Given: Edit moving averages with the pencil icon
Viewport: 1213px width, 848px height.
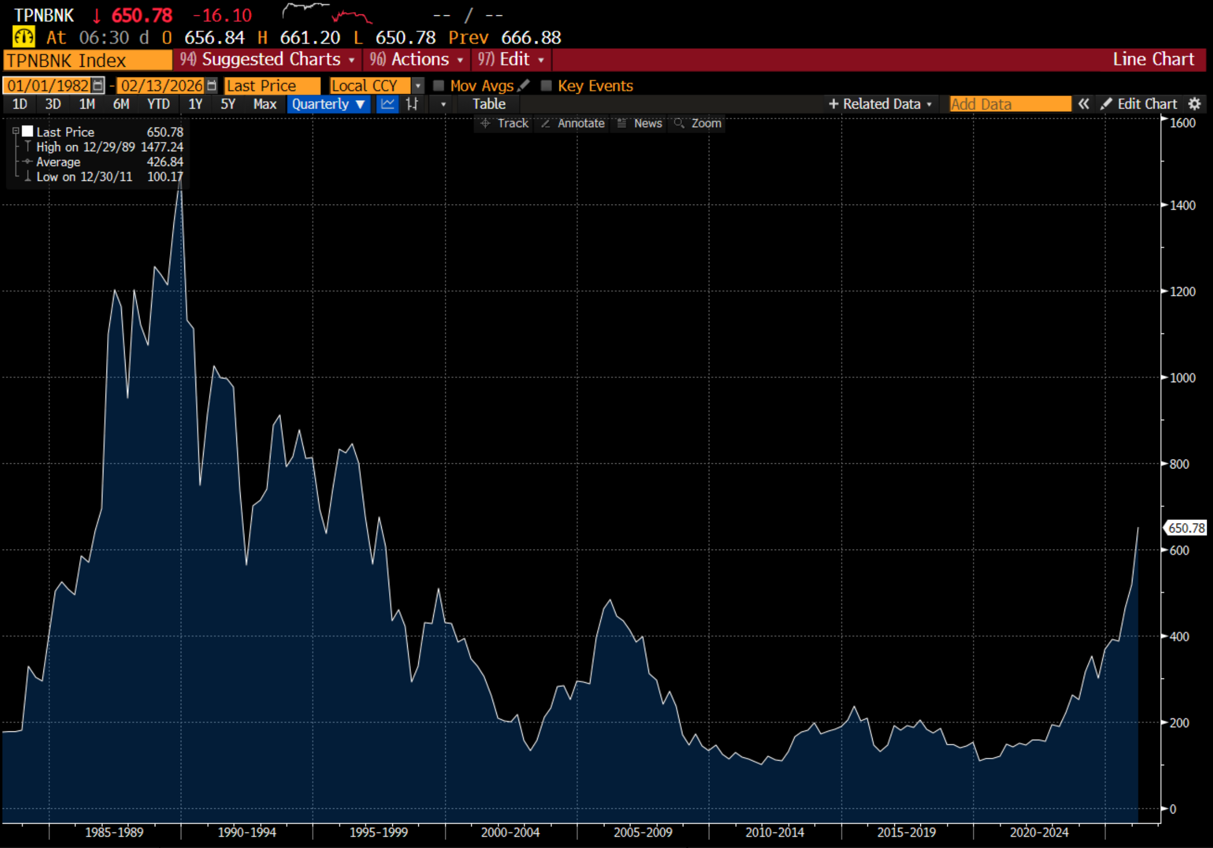Looking at the screenshot, I should coord(524,85).
